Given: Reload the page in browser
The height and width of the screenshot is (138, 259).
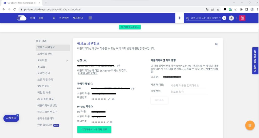Looking at the screenshot, I should tap(15, 9).
